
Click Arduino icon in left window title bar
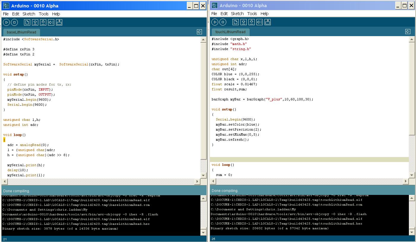point(6,6)
